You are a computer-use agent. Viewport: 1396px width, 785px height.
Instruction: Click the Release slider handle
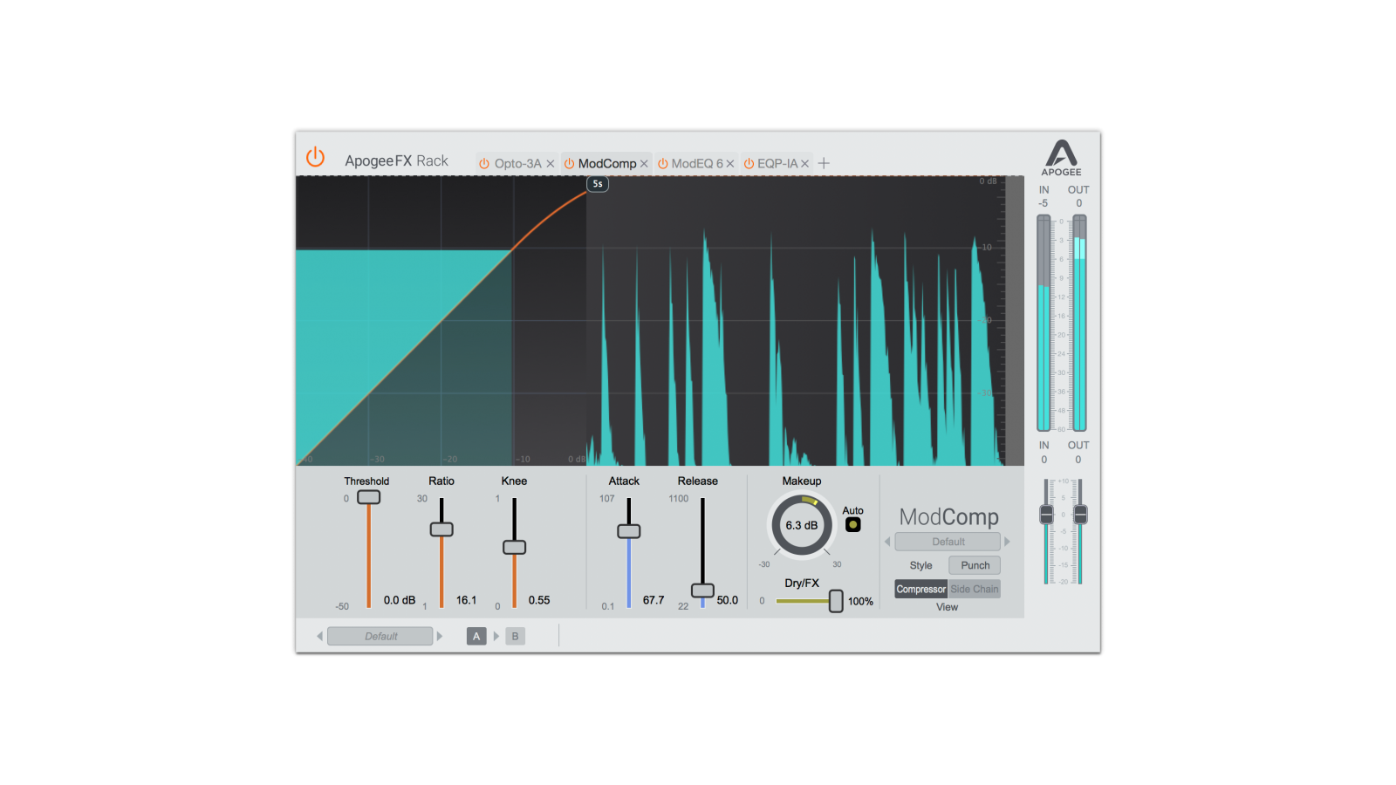point(702,590)
